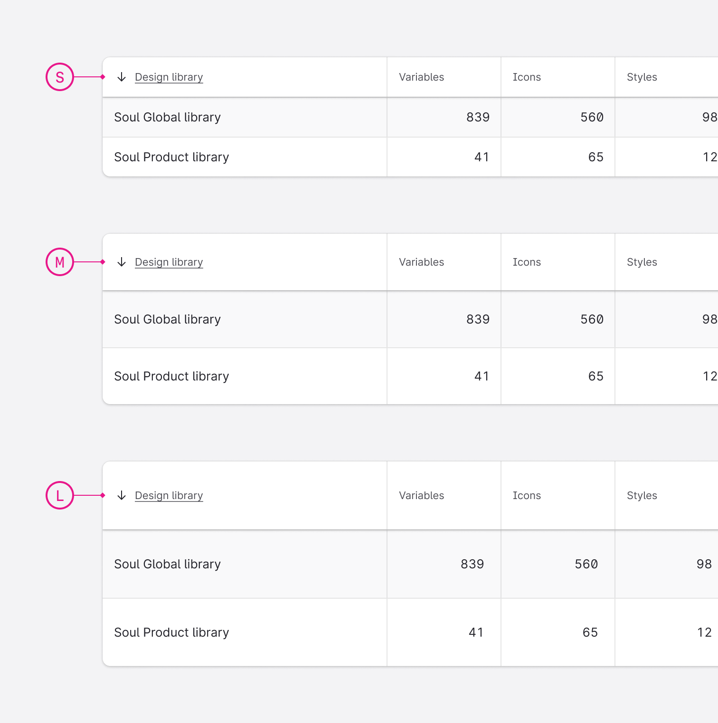Screen dimensions: 718x723
Task: Toggle sort direction on the medium table's Design library column
Action: [122, 262]
